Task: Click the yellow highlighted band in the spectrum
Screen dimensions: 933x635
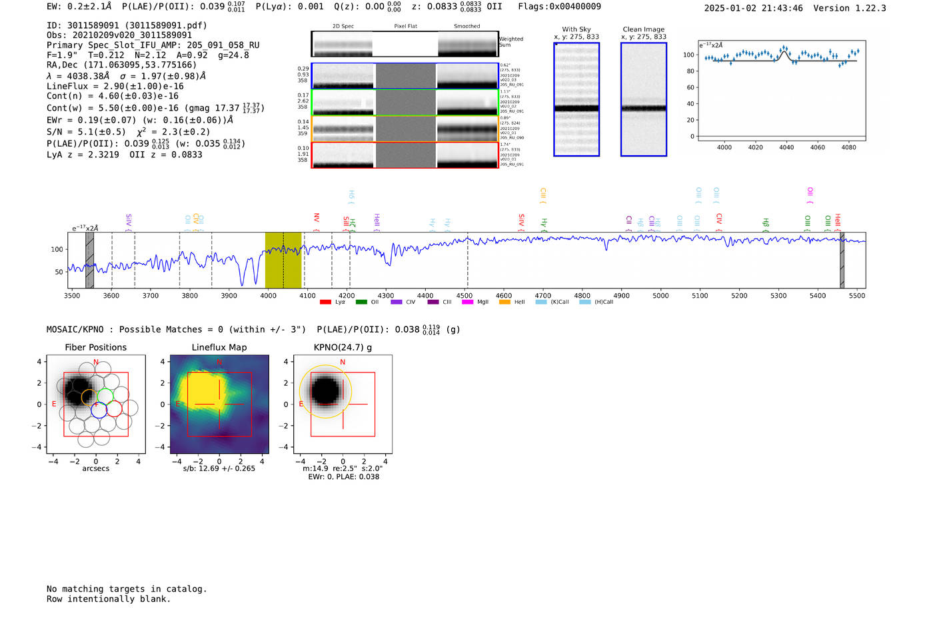Action: [283, 261]
